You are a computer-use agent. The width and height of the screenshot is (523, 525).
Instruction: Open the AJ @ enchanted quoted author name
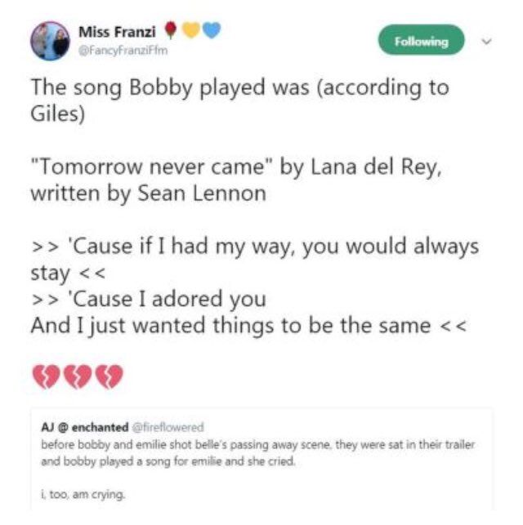[x=85, y=427]
